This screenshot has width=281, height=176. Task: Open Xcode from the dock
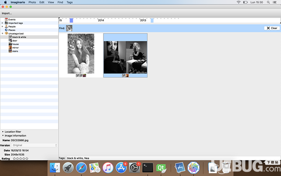pos(180,168)
